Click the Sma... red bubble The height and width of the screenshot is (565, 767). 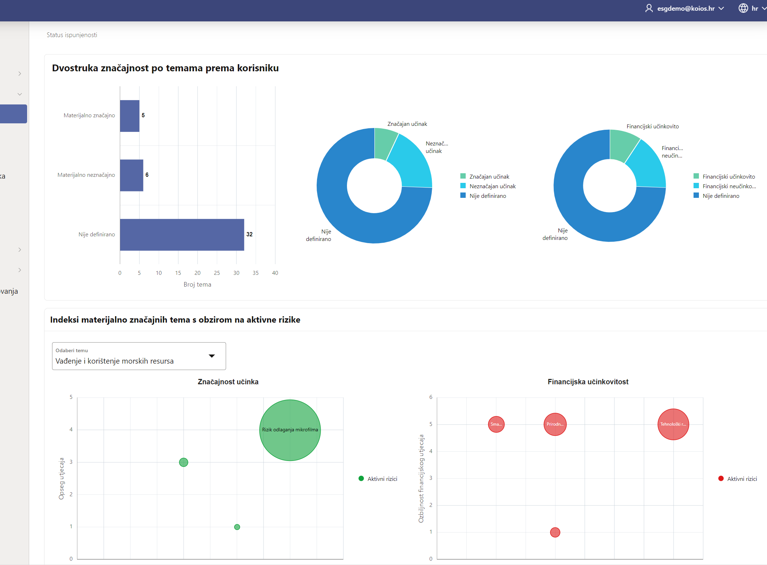(x=496, y=424)
